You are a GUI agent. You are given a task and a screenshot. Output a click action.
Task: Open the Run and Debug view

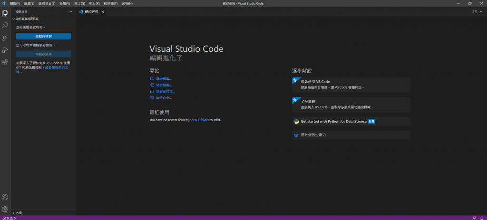click(5, 50)
